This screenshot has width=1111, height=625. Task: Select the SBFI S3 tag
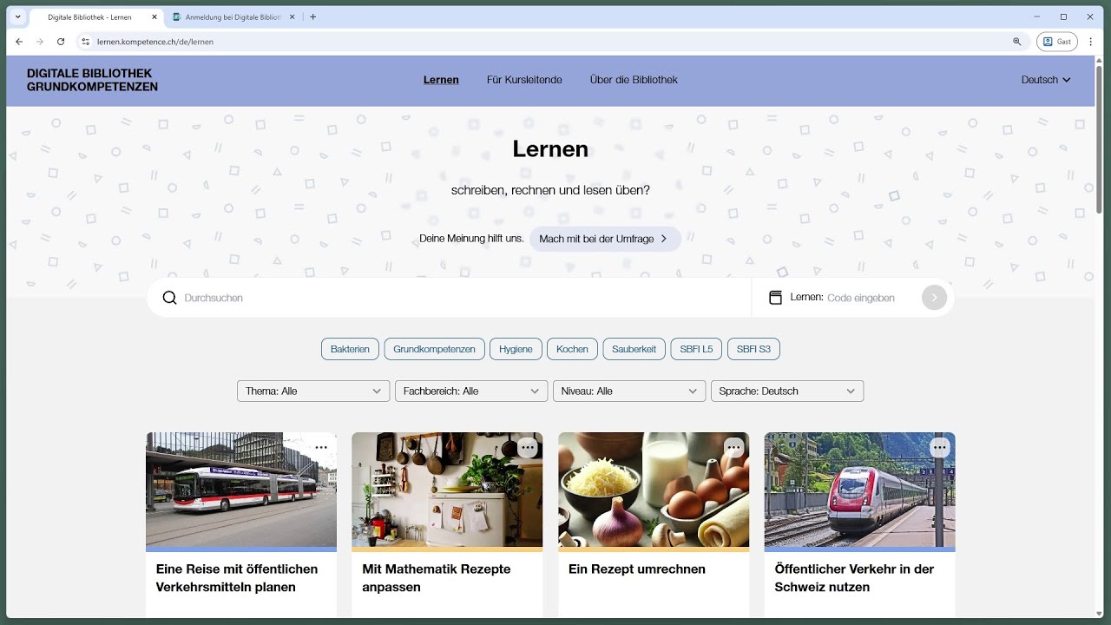753,349
